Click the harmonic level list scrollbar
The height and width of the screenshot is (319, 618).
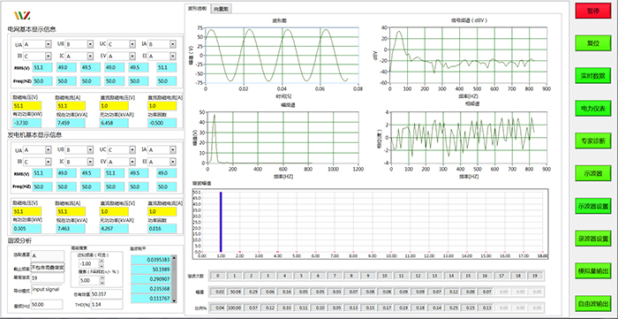(174, 279)
